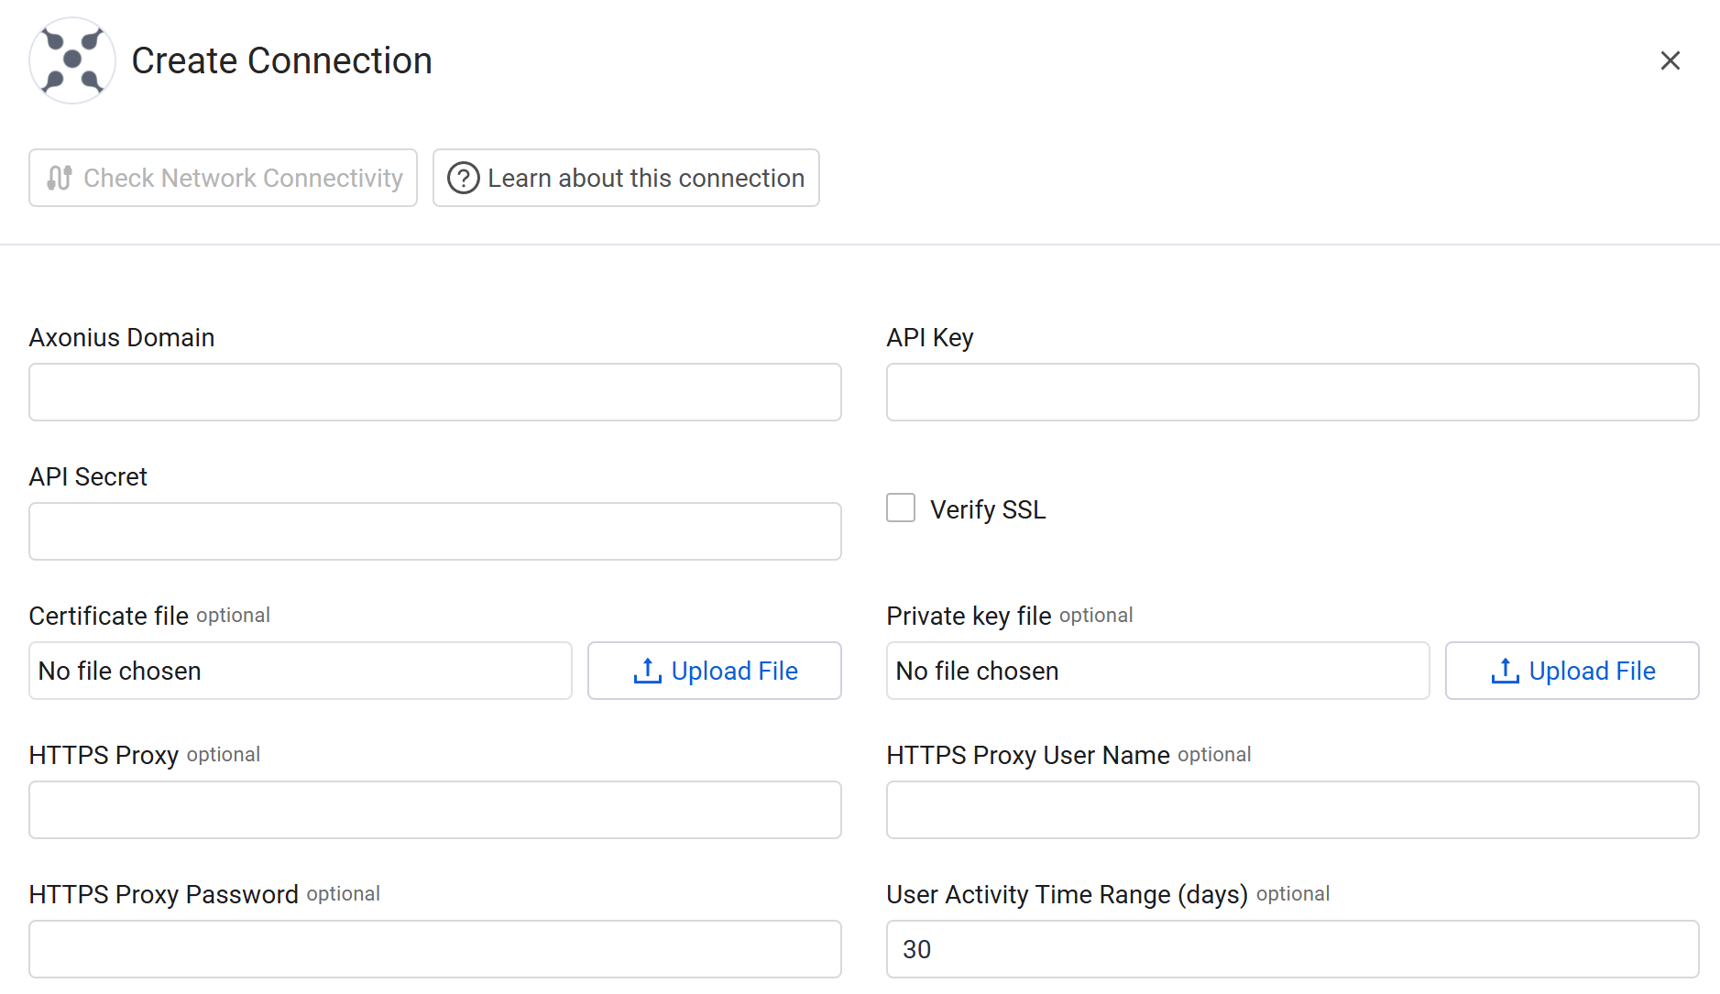Click the upload arrow icon beside Private key file
Viewport: 1720px width, 994px height.
coord(1505,671)
